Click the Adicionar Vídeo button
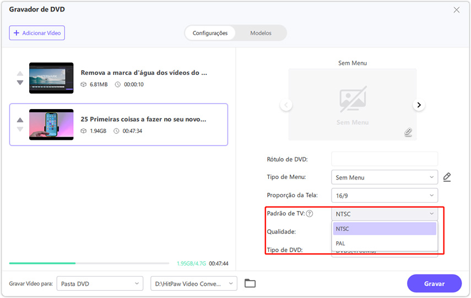This screenshot has width=471, height=298. (37, 33)
